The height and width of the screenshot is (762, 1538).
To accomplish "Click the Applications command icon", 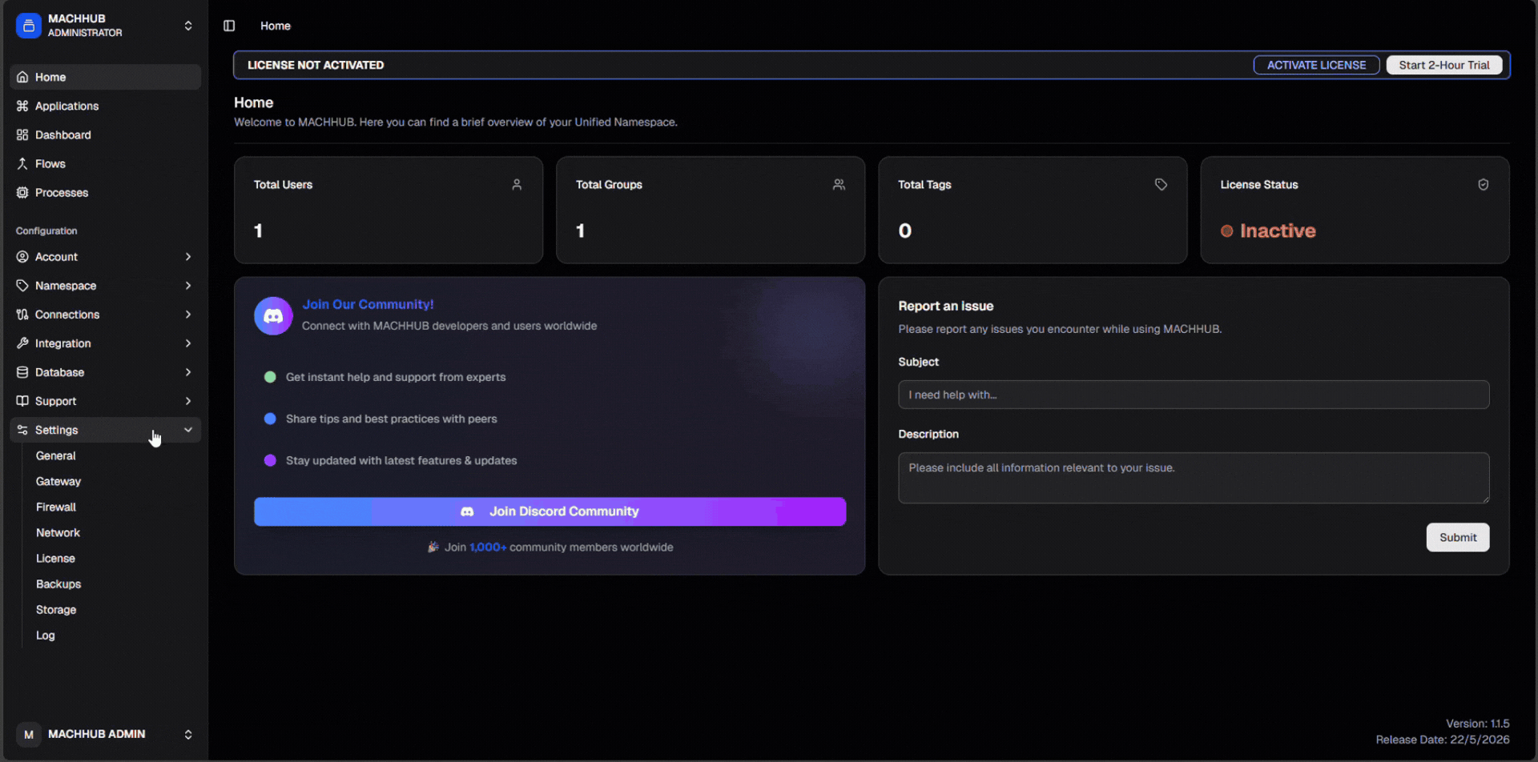I will coord(22,106).
